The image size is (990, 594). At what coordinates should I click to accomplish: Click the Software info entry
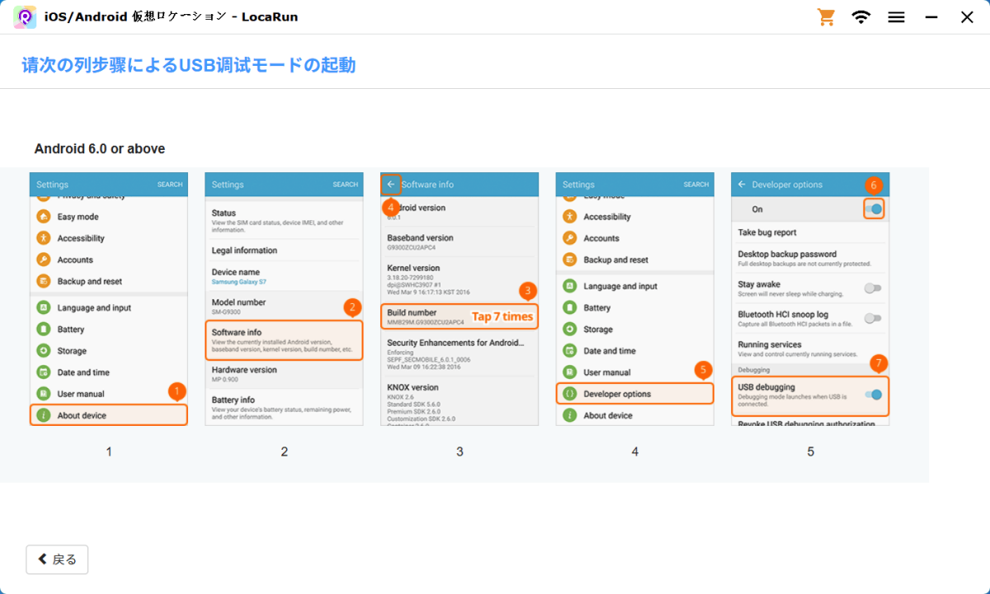284,339
